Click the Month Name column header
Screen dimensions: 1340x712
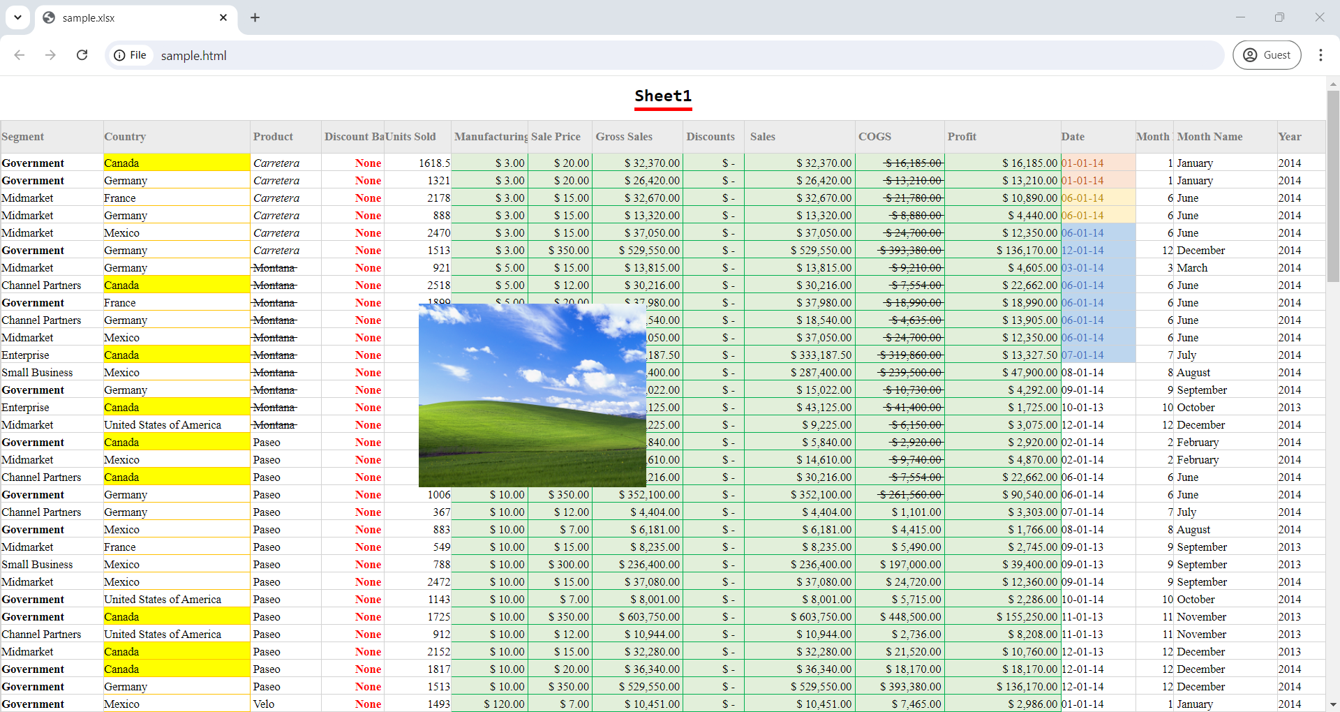tap(1225, 137)
